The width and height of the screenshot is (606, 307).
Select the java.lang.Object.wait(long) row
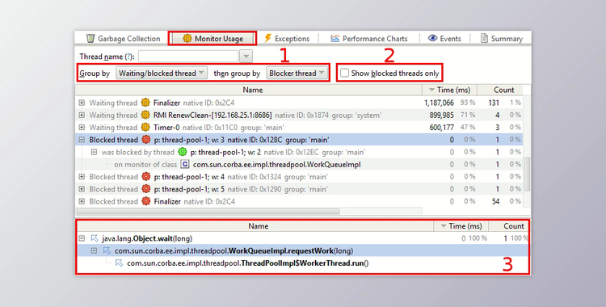[303, 238]
